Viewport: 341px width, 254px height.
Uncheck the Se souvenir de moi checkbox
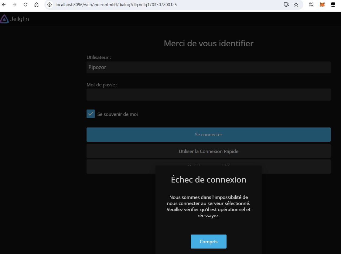pos(90,114)
